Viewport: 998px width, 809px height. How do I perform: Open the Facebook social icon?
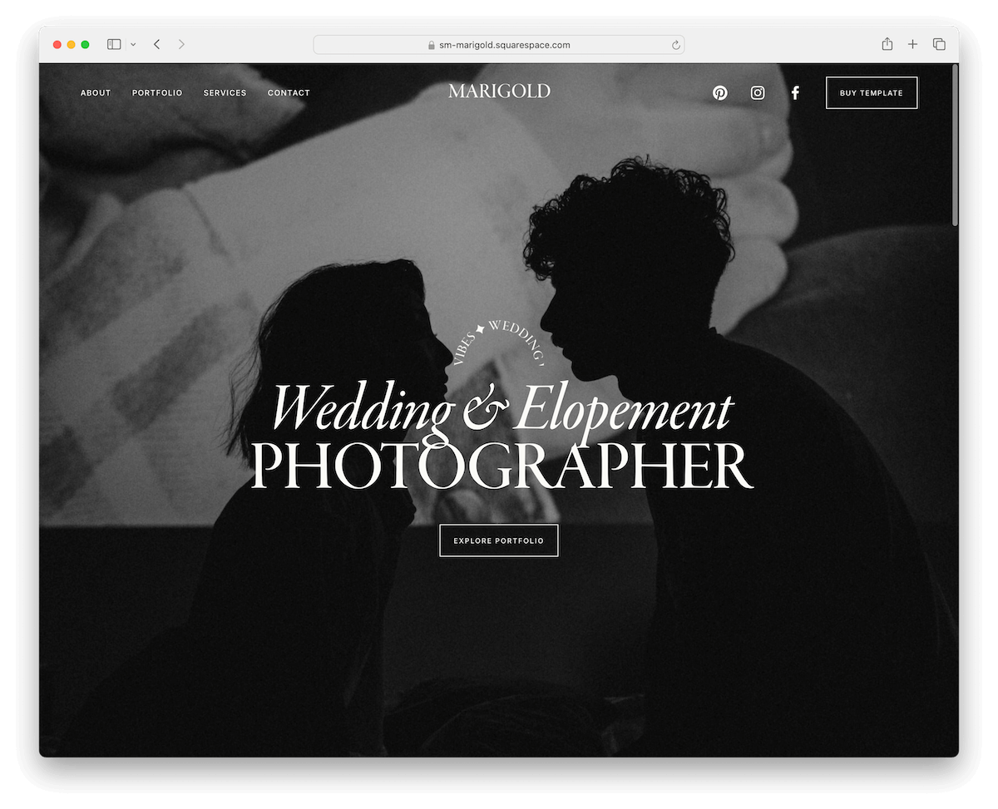point(795,92)
